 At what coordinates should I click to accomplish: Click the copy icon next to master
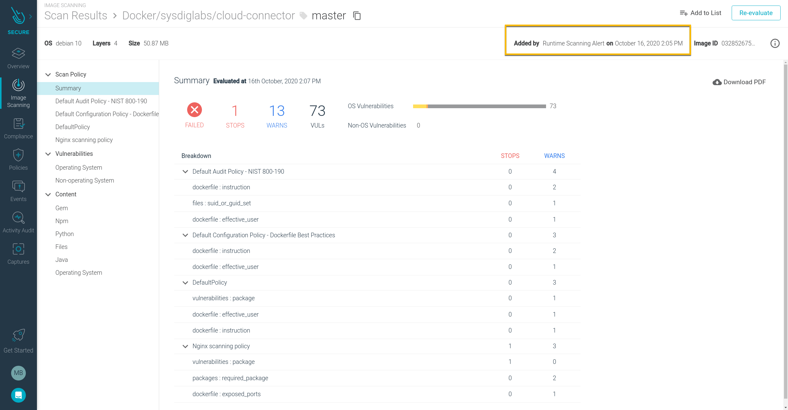click(357, 16)
